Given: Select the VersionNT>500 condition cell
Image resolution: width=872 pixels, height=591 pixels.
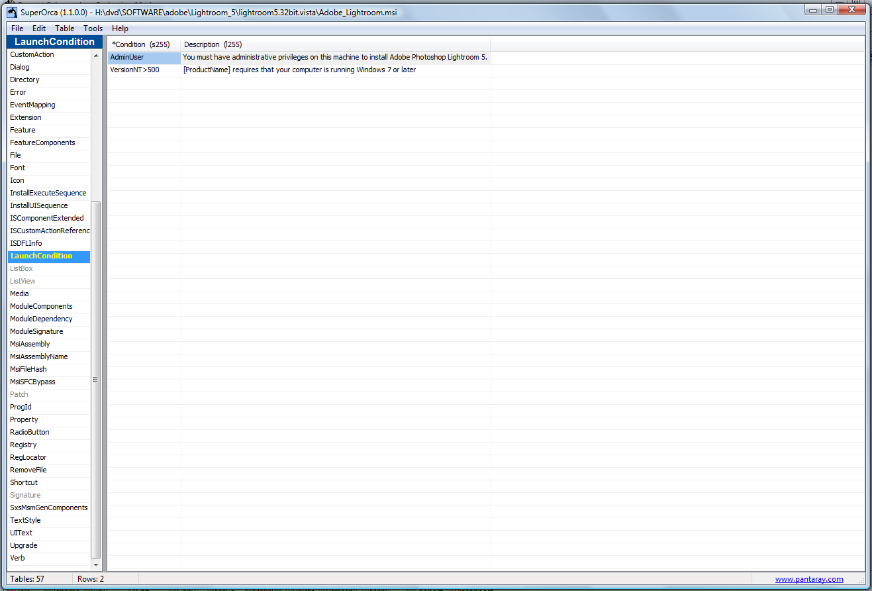Looking at the screenshot, I should [x=144, y=70].
